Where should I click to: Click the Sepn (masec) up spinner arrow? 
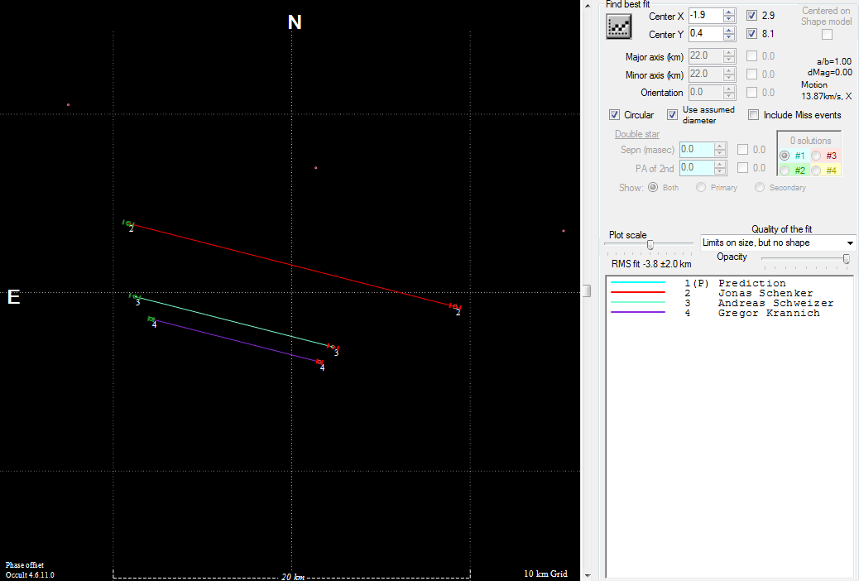click(720, 146)
